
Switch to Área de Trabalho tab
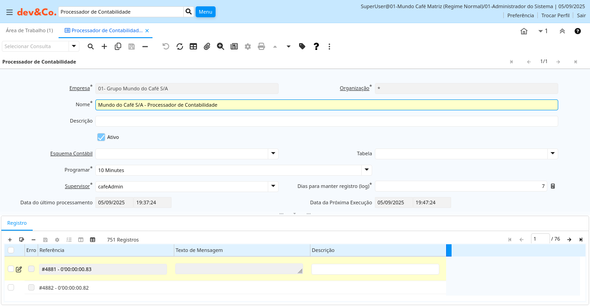(x=29, y=30)
